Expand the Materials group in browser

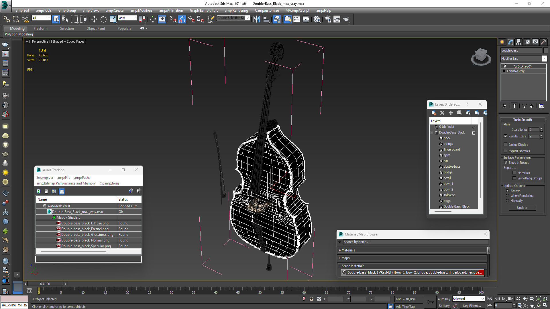[412, 250]
